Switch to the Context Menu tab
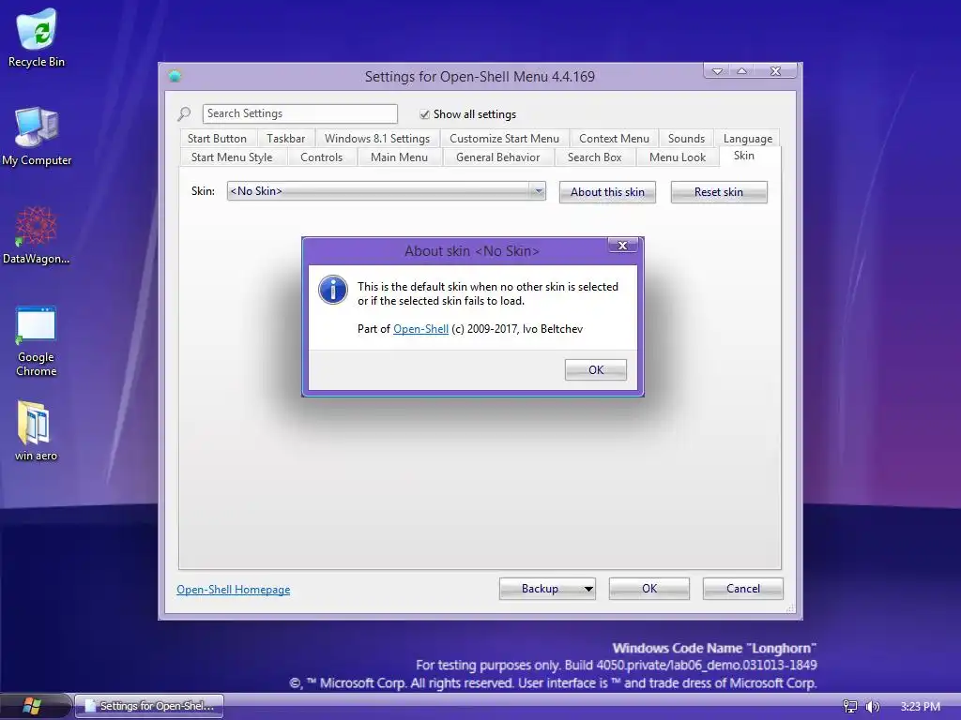Image resolution: width=961 pixels, height=720 pixels. [614, 139]
